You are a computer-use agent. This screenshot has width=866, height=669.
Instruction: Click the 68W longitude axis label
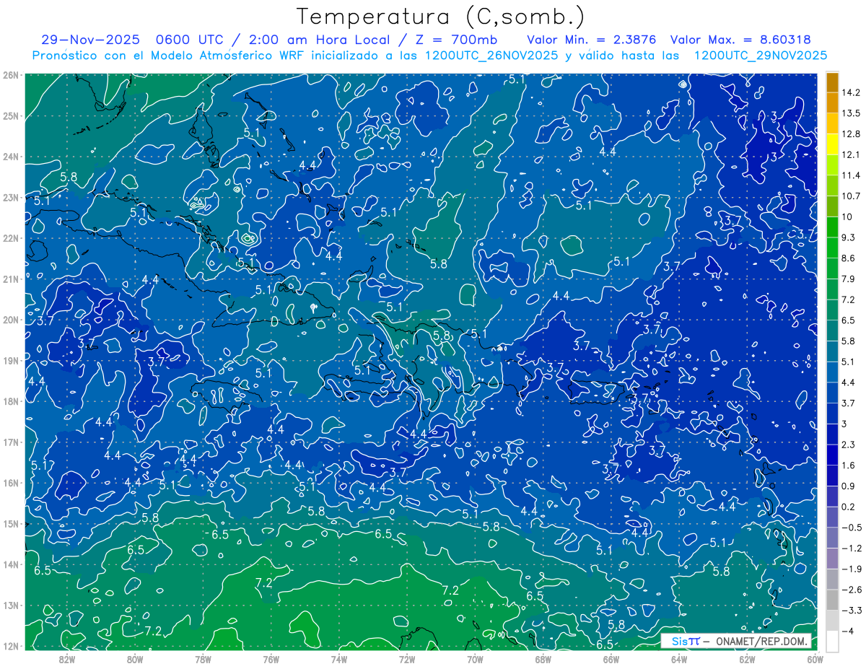543,659
